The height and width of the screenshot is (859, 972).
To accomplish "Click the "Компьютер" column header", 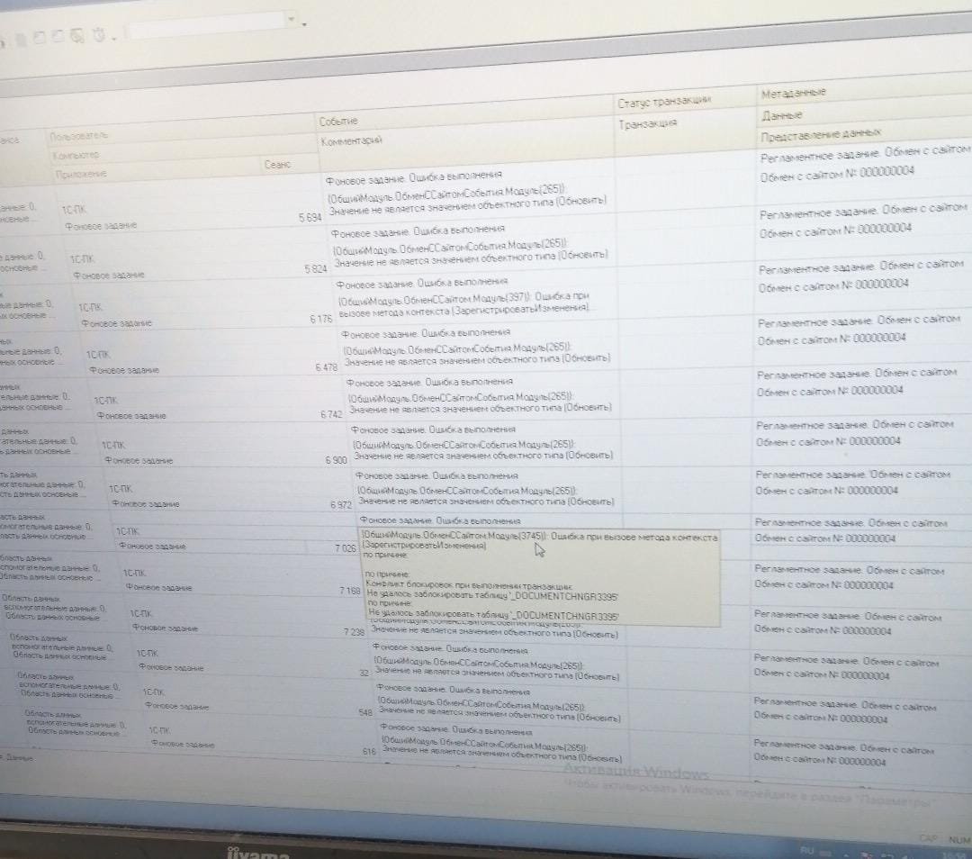I will point(76,155).
